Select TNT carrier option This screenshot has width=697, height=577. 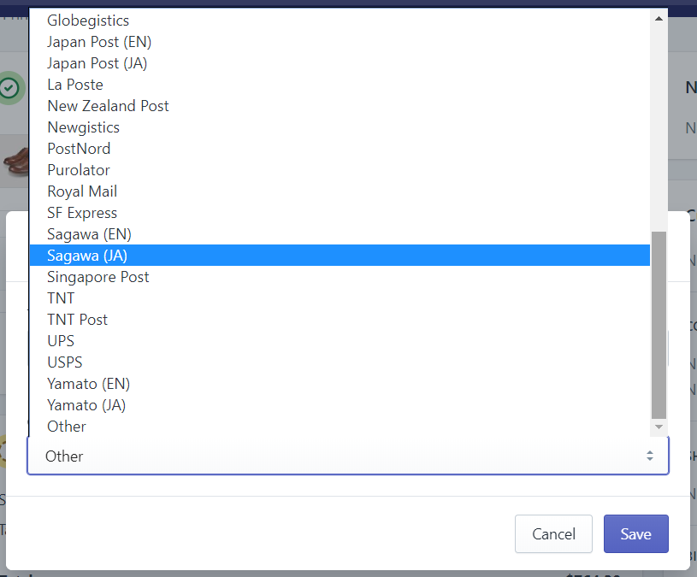340,297
